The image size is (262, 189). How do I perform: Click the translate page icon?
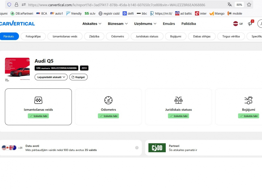pos(230,5)
